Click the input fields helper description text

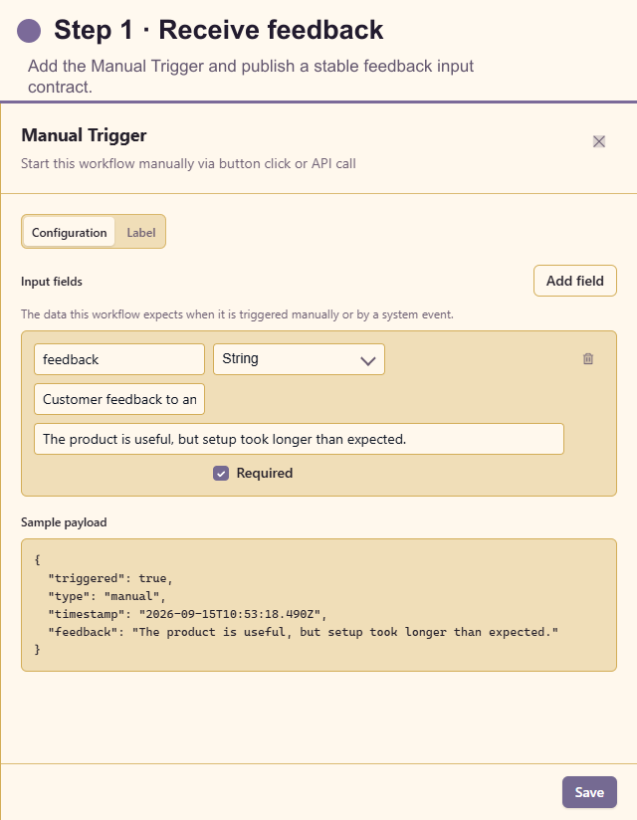[x=237, y=314]
